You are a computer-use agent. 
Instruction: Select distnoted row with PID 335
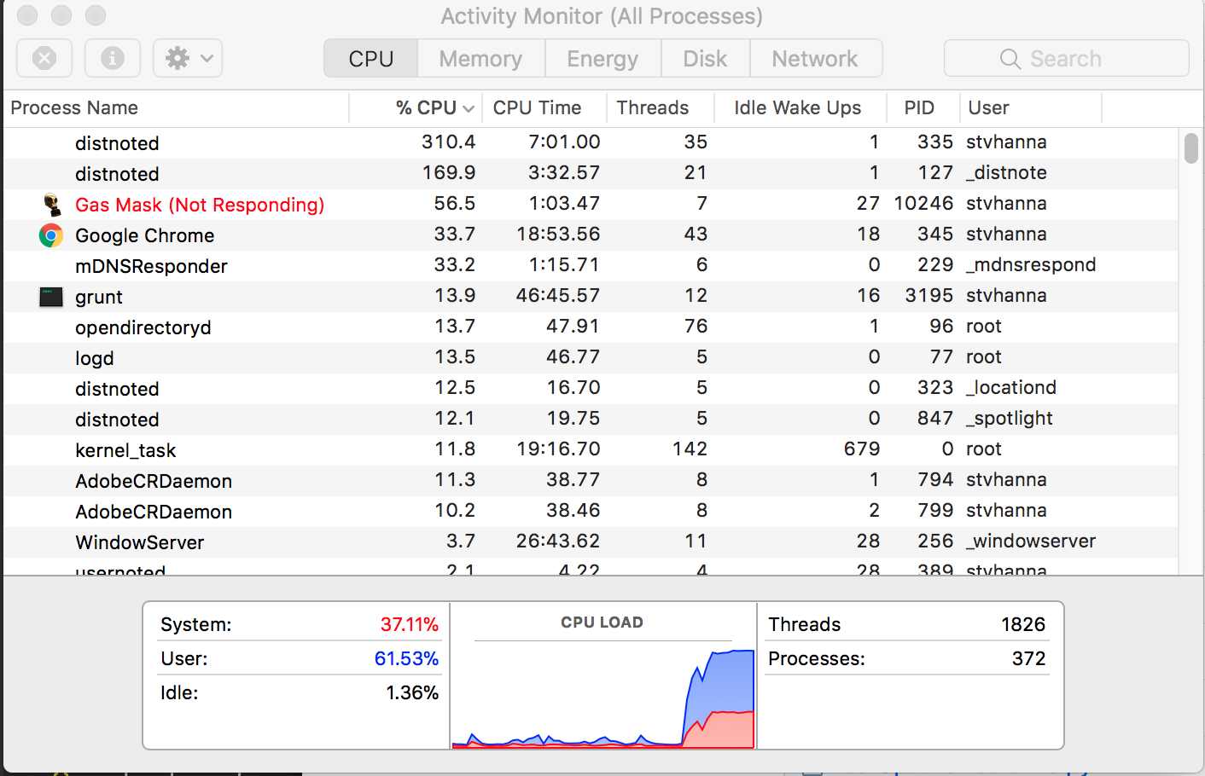(x=591, y=142)
